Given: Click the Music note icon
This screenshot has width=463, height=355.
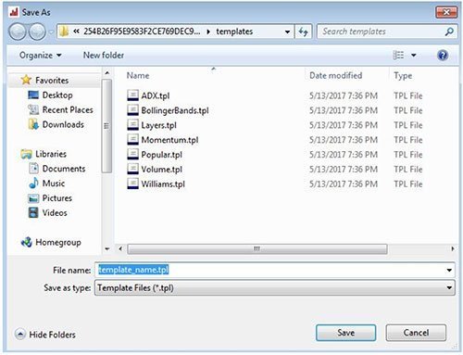Looking at the screenshot, I should click(33, 183).
